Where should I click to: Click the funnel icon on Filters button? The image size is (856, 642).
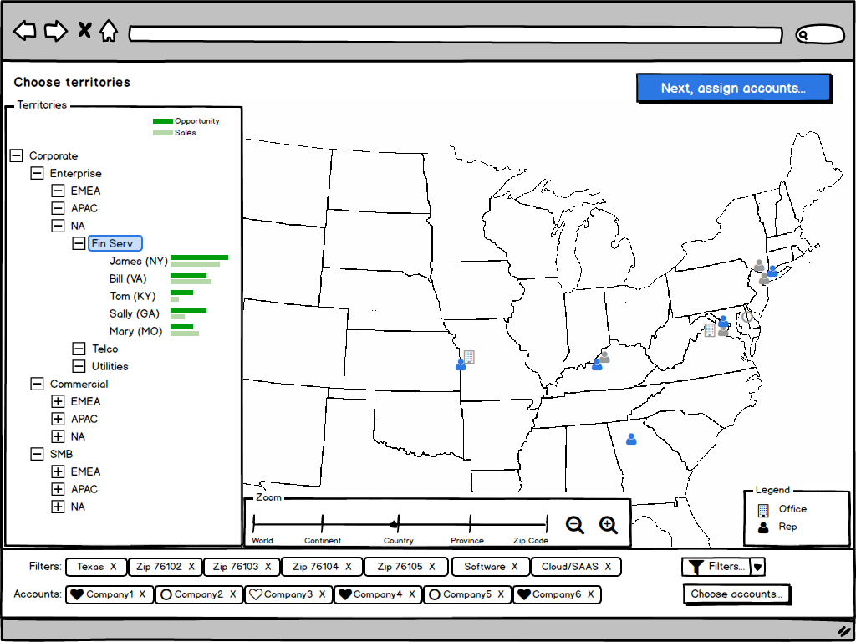[695, 566]
